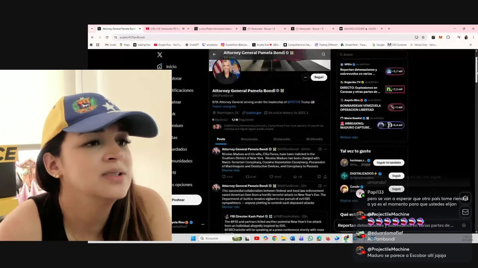This screenshot has height=268, width=478.
Task: Open the Chrome apps grid icon
Action: point(98,45)
